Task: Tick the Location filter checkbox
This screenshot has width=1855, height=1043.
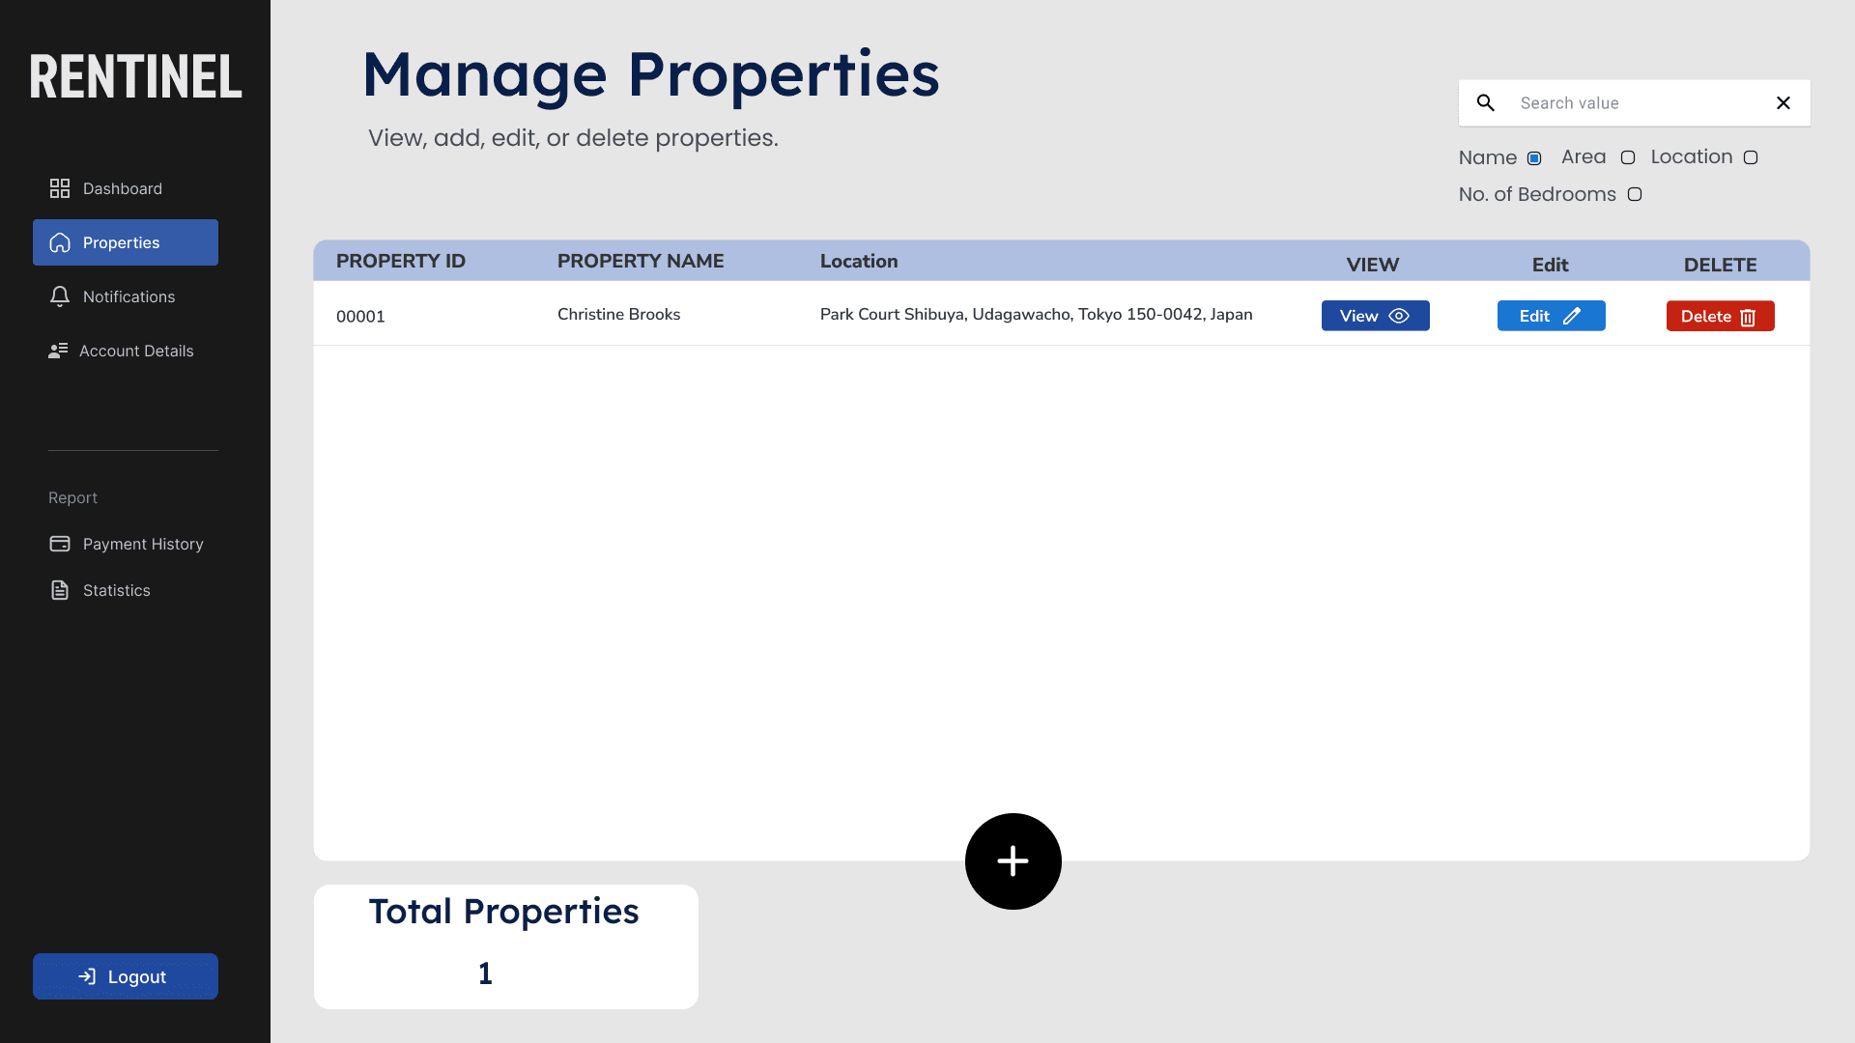Action: click(x=1751, y=157)
